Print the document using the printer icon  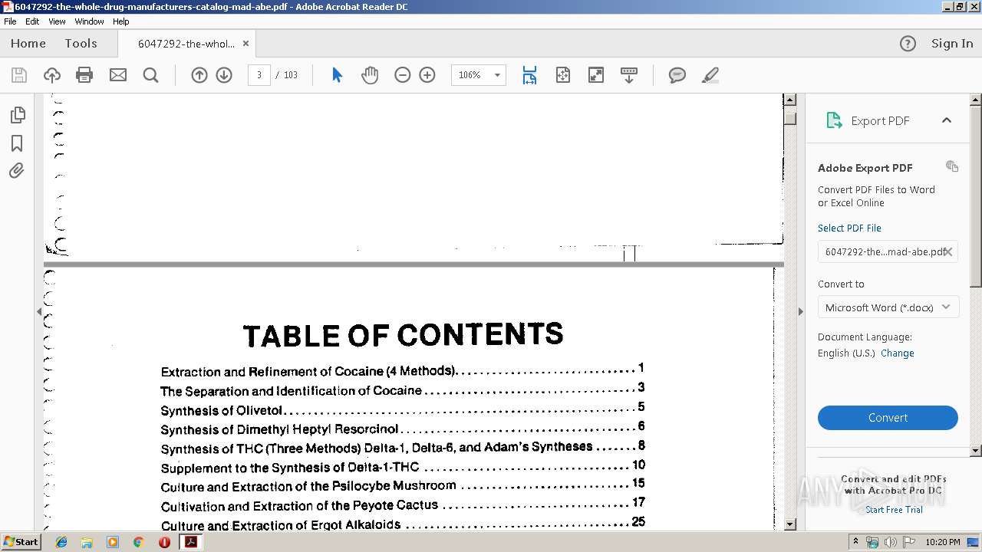[84, 75]
